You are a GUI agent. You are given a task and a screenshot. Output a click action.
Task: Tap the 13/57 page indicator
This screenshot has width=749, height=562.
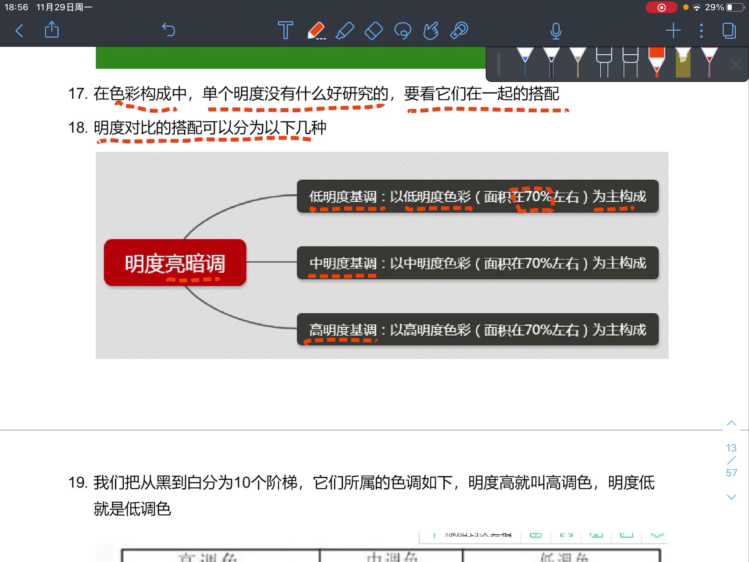[x=731, y=460]
